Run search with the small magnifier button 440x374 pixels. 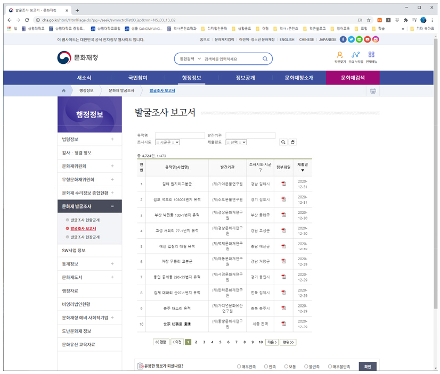click(x=283, y=142)
